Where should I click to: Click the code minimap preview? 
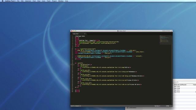(165, 40)
